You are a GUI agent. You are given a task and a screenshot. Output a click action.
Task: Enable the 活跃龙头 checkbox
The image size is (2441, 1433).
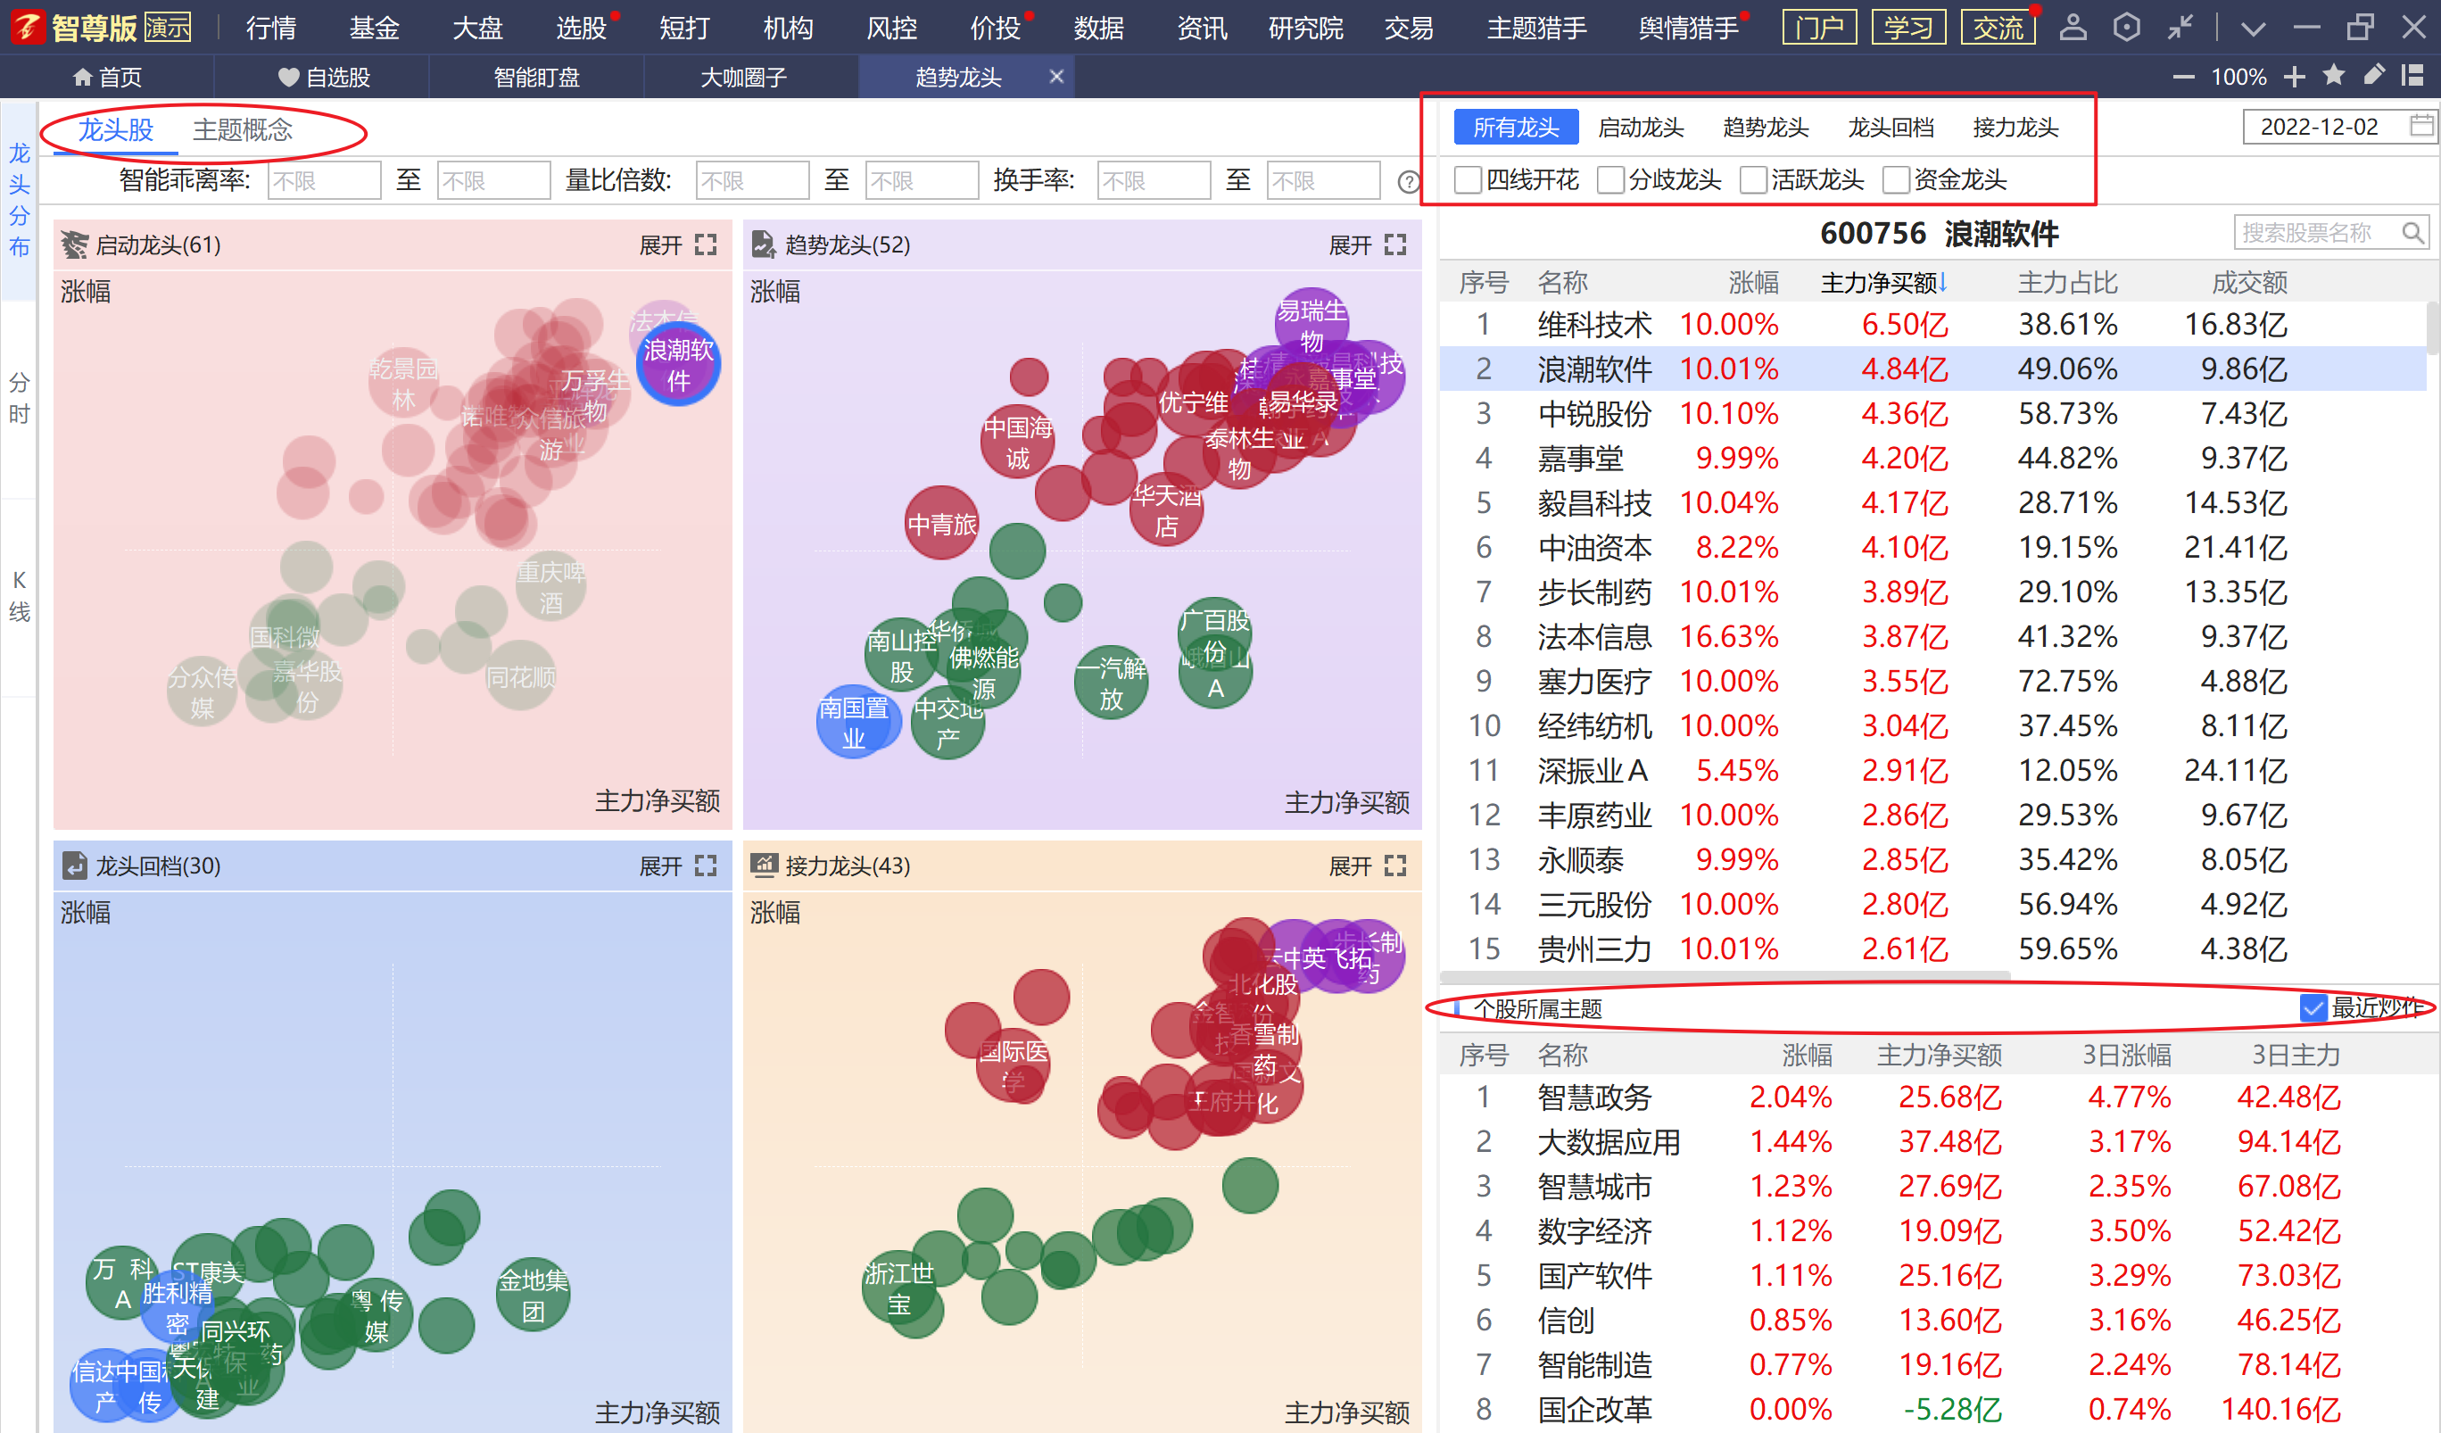[1752, 179]
